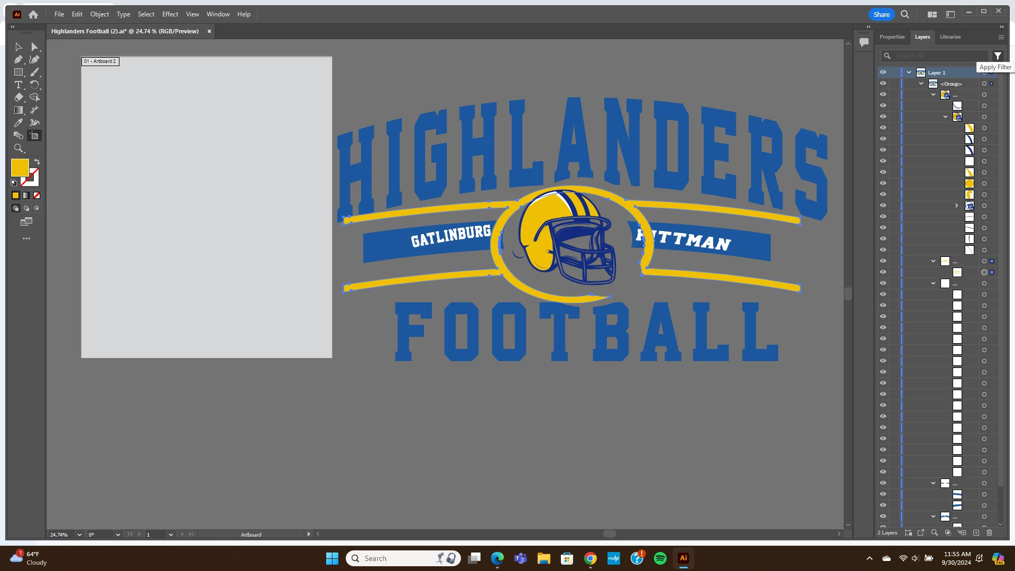
Task: Collapse the <Group> sublayer arrow
Action: pos(921,84)
